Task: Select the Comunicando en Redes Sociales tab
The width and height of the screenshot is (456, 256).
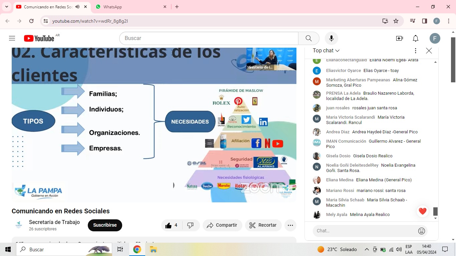Action: tap(47, 7)
